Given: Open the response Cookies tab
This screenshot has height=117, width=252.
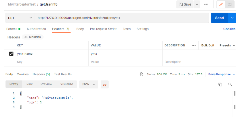Looking at the screenshot, I should pos(23,74).
